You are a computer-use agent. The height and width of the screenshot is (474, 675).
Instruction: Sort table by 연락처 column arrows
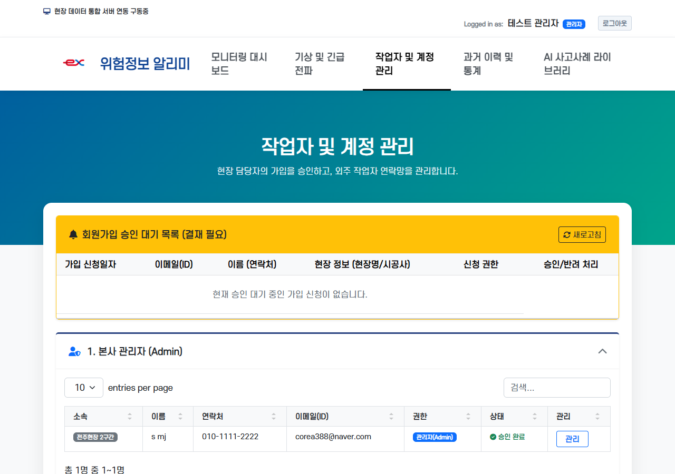[274, 417]
